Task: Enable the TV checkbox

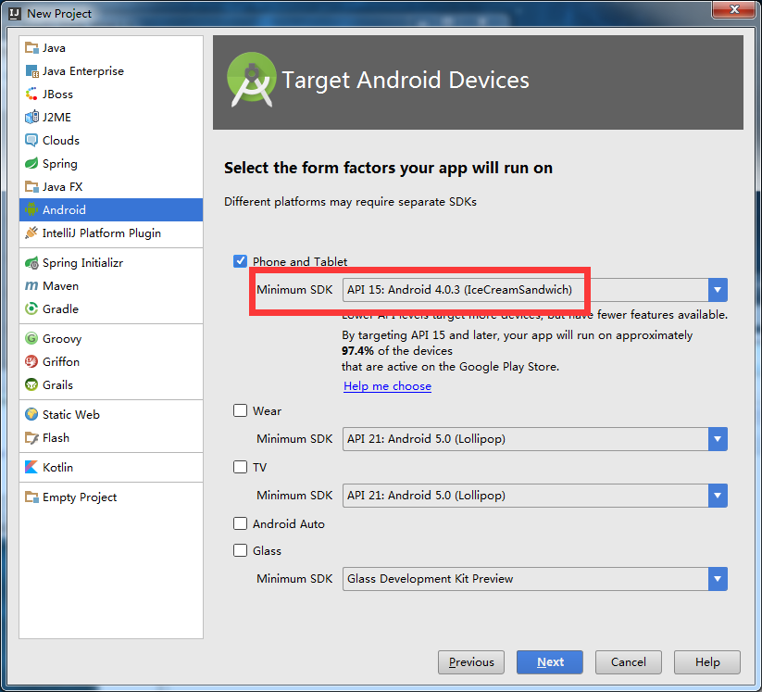Action: [x=240, y=467]
